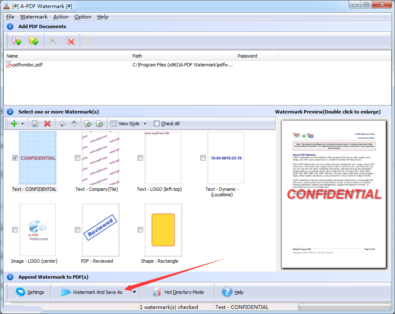This screenshot has height=314, width=395.
Task: Click the View Style grid icon
Action: 114,124
